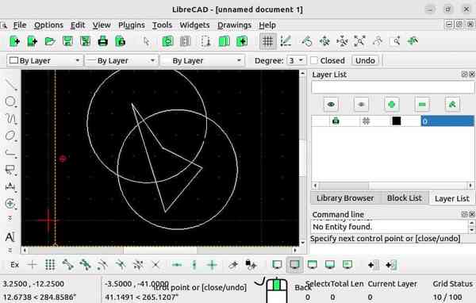Click the layer filter input field

point(393,87)
